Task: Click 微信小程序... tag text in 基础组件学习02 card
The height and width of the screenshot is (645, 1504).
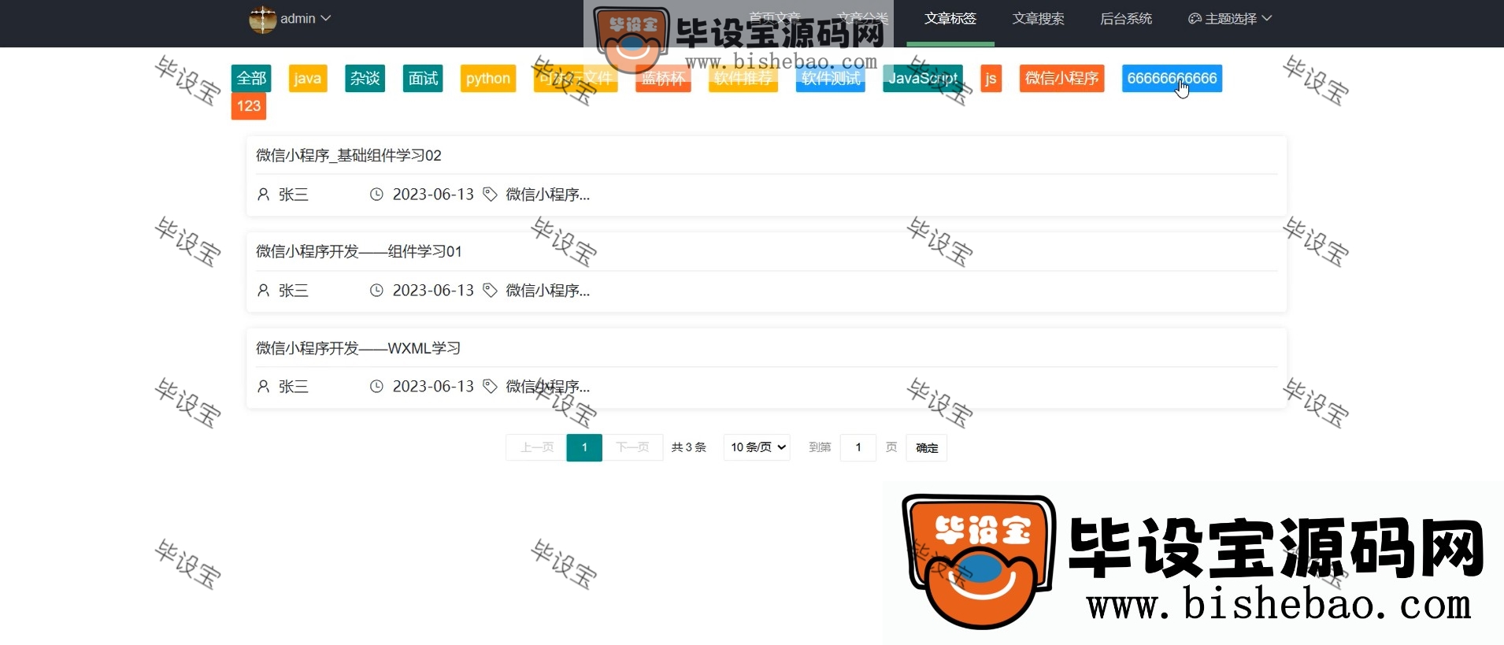Action: pos(548,195)
